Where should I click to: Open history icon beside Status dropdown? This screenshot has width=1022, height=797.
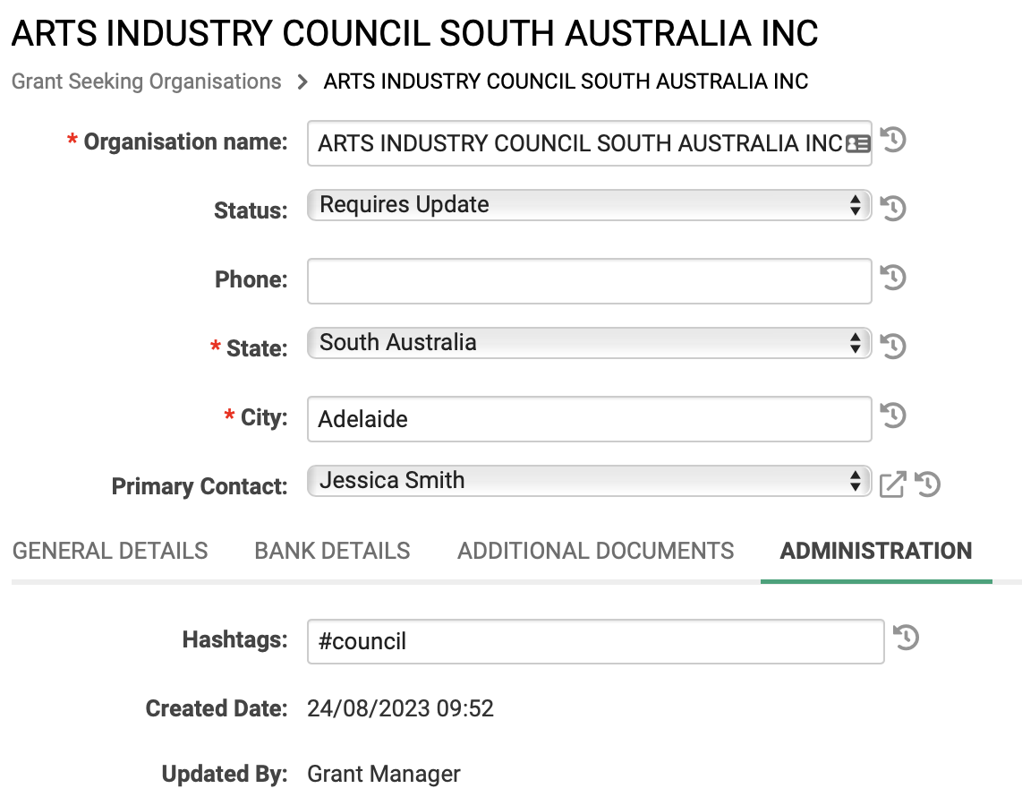click(x=893, y=208)
